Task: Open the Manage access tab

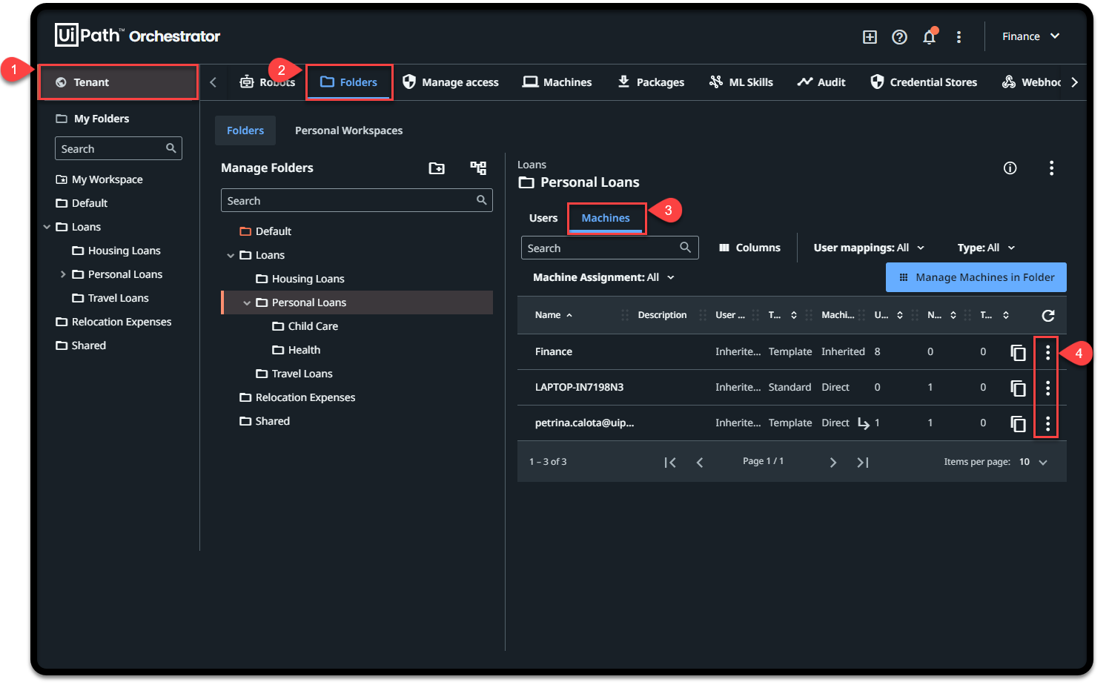Action: point(451,82)
